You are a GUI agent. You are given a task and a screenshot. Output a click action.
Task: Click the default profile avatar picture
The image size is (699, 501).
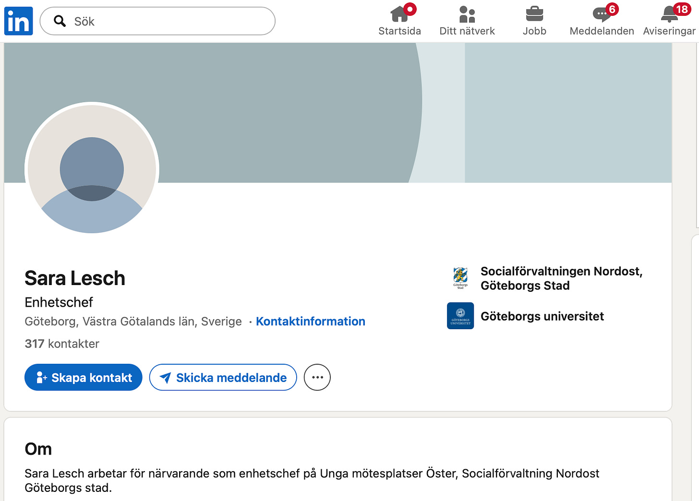pyautogui.click(x=92, y=169)
